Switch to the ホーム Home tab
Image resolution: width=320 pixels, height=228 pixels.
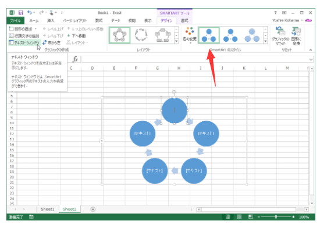(x=34, y=20)
